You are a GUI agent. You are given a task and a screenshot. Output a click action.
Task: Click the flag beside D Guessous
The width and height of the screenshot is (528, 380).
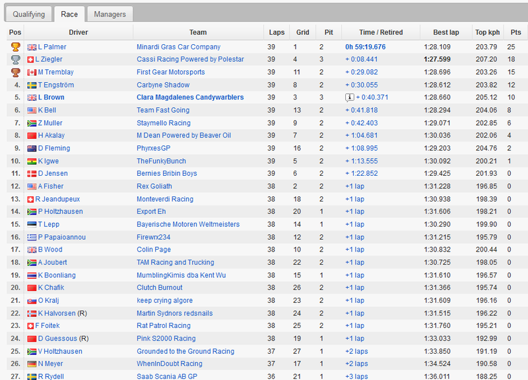(32, 339)
